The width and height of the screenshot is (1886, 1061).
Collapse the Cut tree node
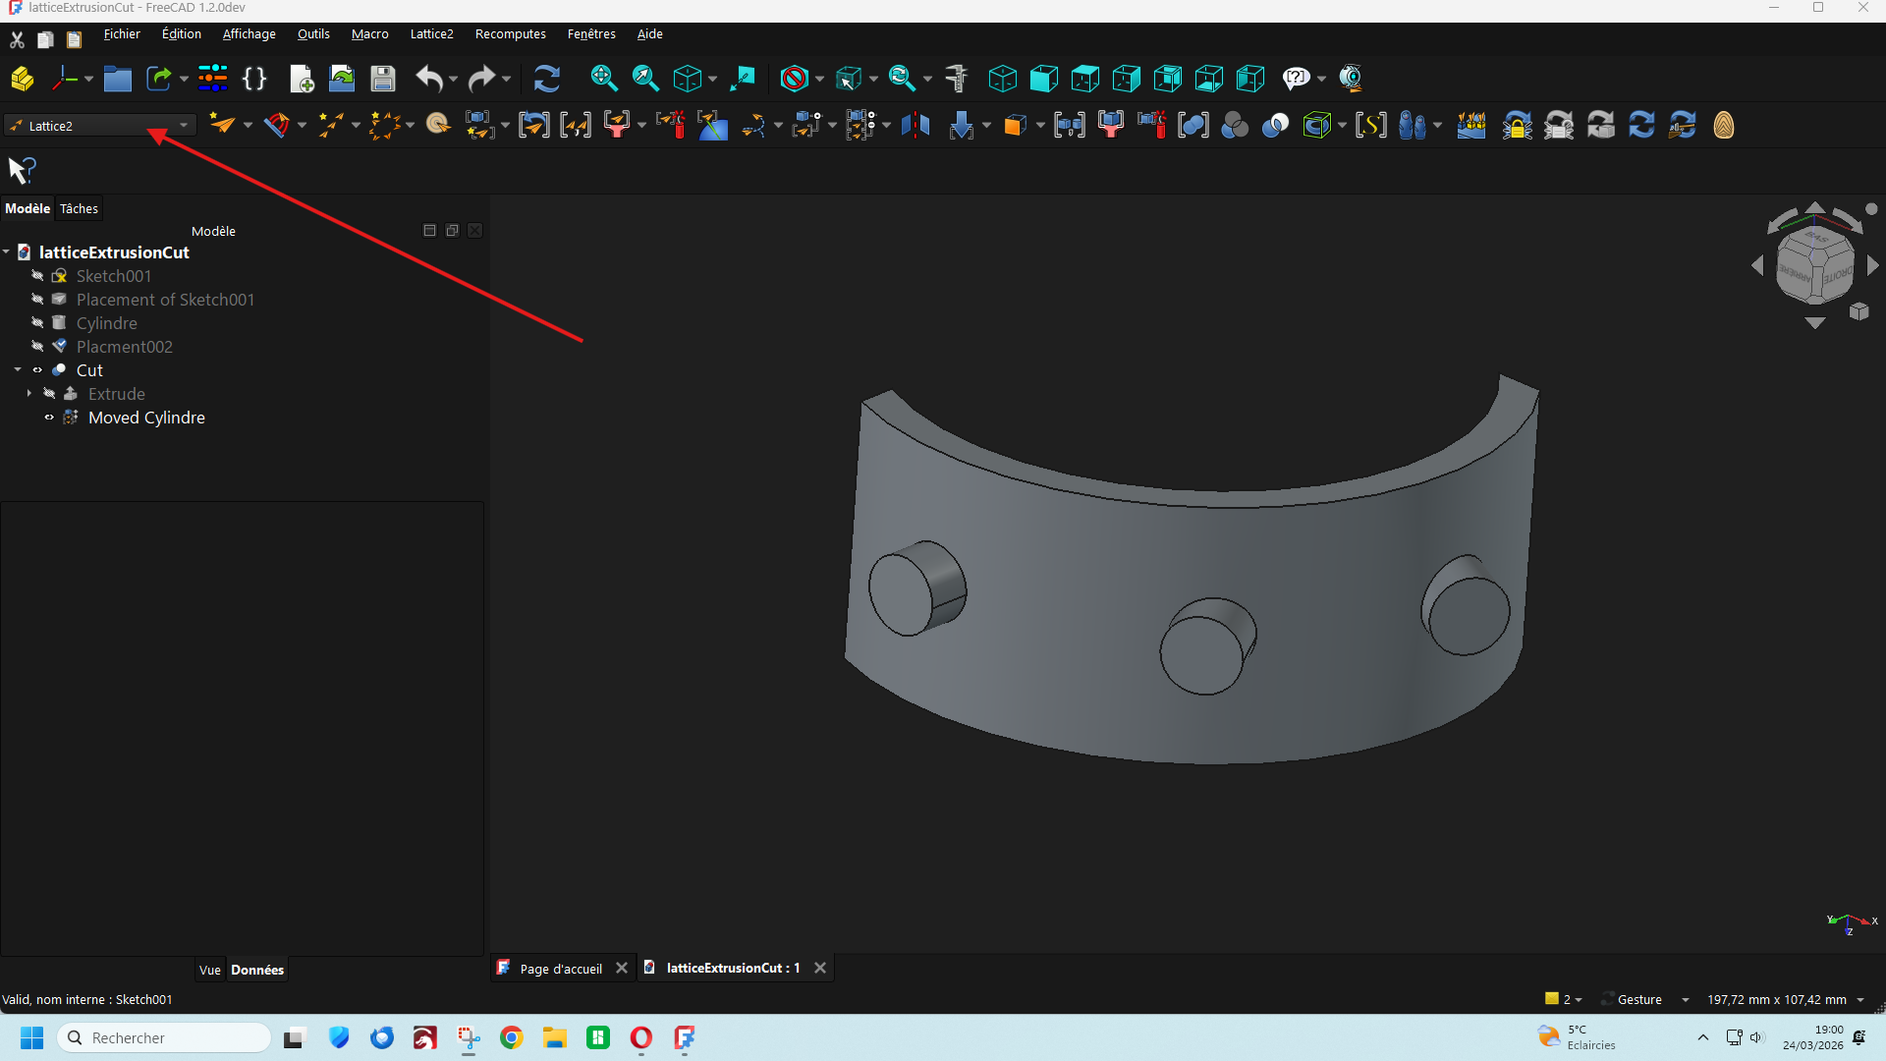[x=18, y=370]
